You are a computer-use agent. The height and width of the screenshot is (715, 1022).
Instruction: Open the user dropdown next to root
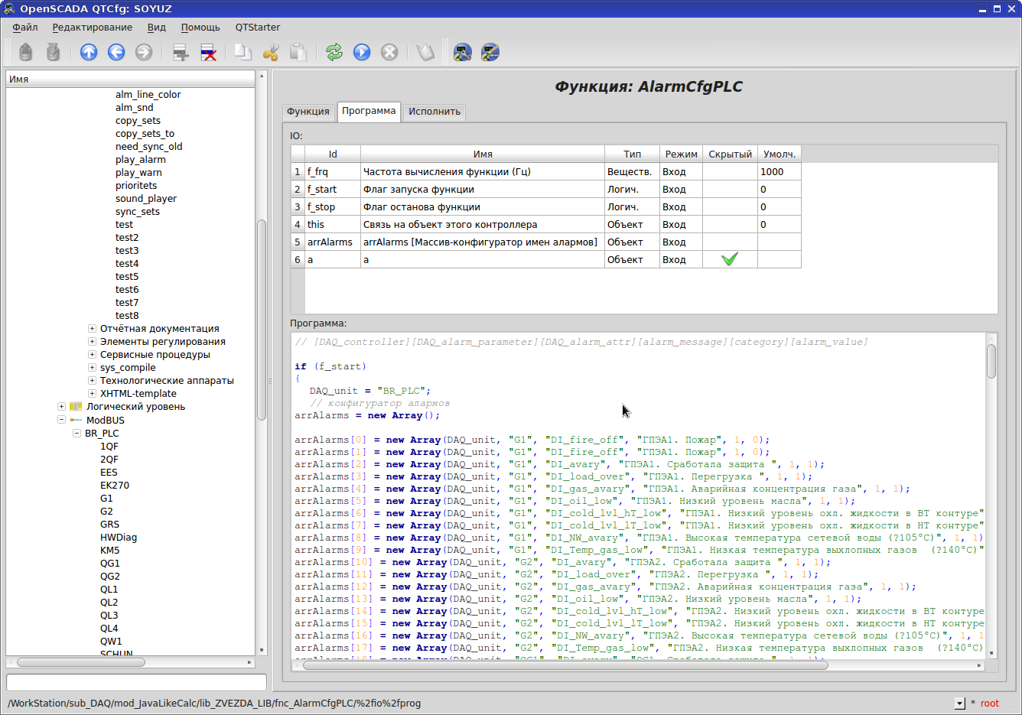point(960,704)
